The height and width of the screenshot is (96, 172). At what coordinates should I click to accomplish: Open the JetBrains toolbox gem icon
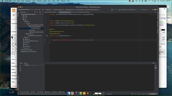coord(157,10)
